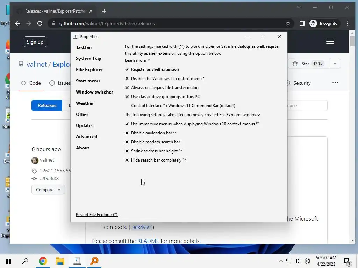
Task: Show hidden system tray icons chevron
Action: click(x=281, y=261)
